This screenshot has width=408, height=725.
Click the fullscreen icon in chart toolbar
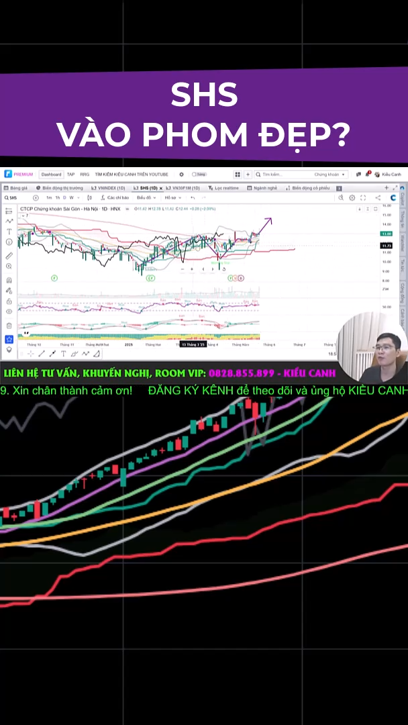tap(363, 198)
